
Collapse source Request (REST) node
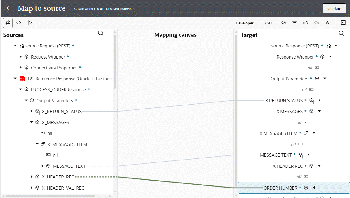pyautogui.click(x=15, y=46)
